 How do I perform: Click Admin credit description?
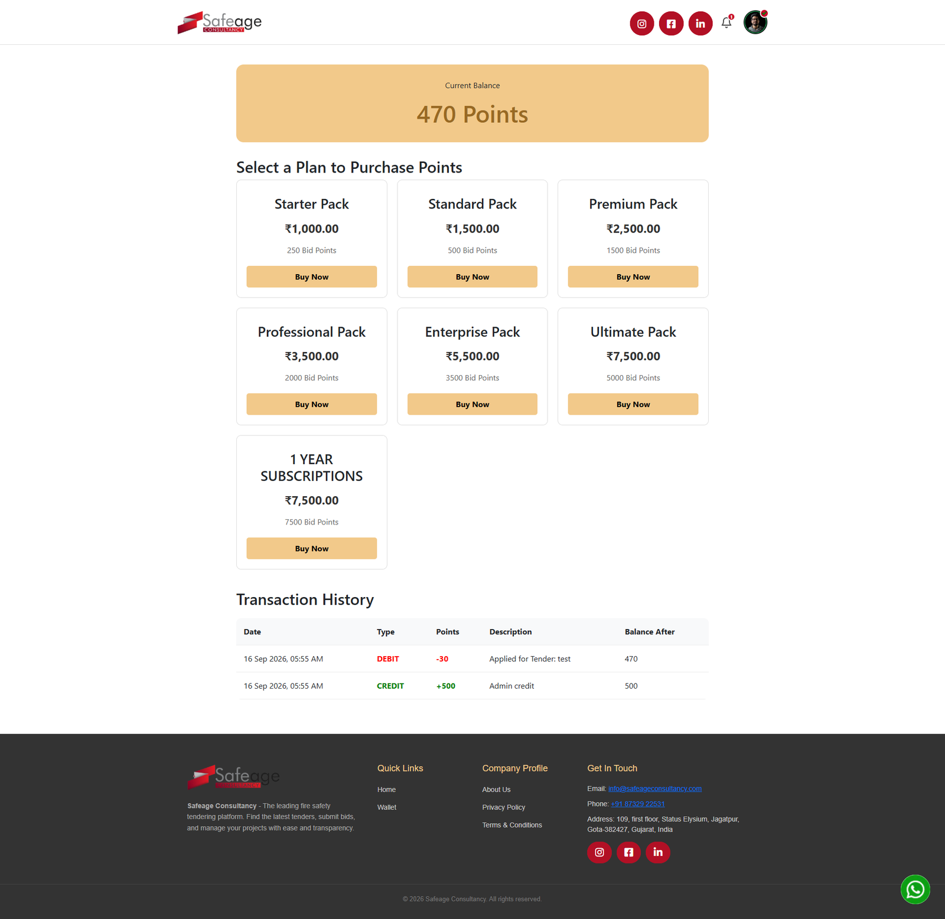click(511, 686)
